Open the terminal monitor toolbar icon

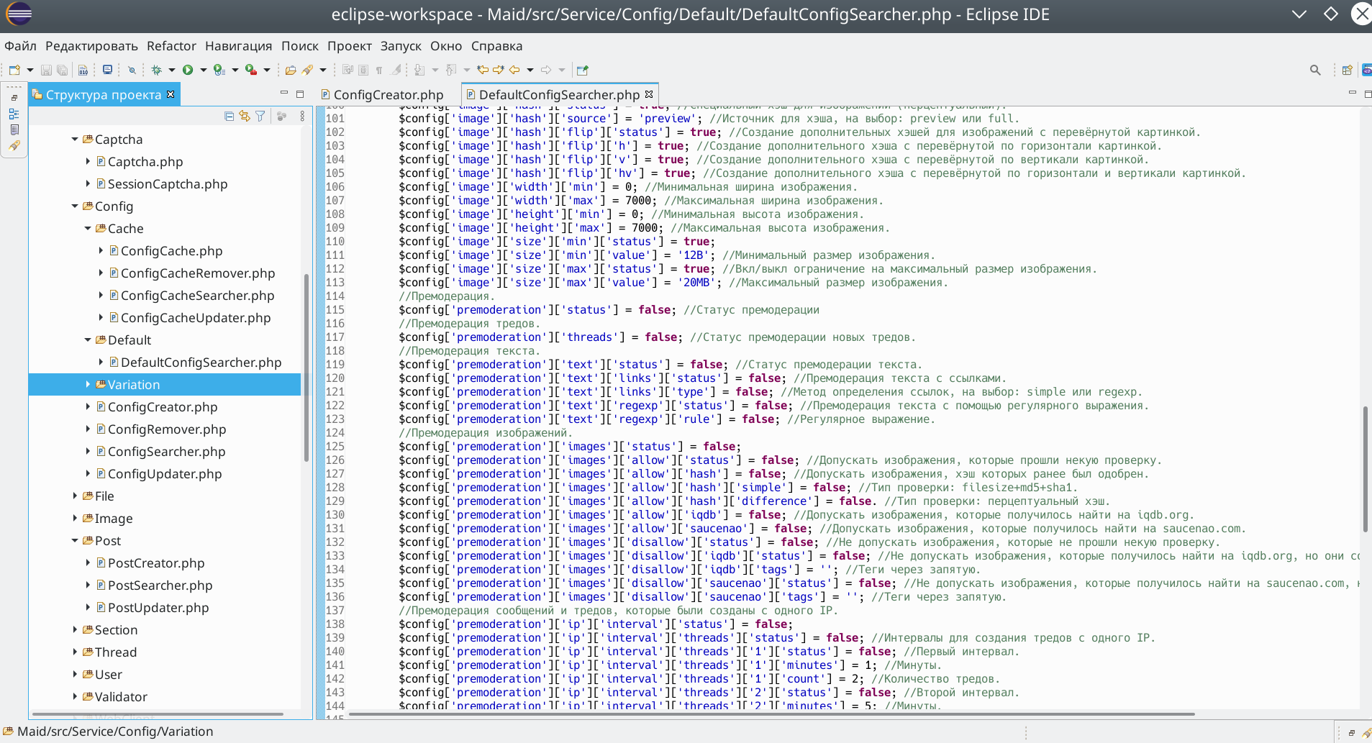(107, 70)
